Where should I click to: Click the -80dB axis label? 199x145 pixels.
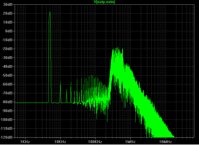click(7, 102)
